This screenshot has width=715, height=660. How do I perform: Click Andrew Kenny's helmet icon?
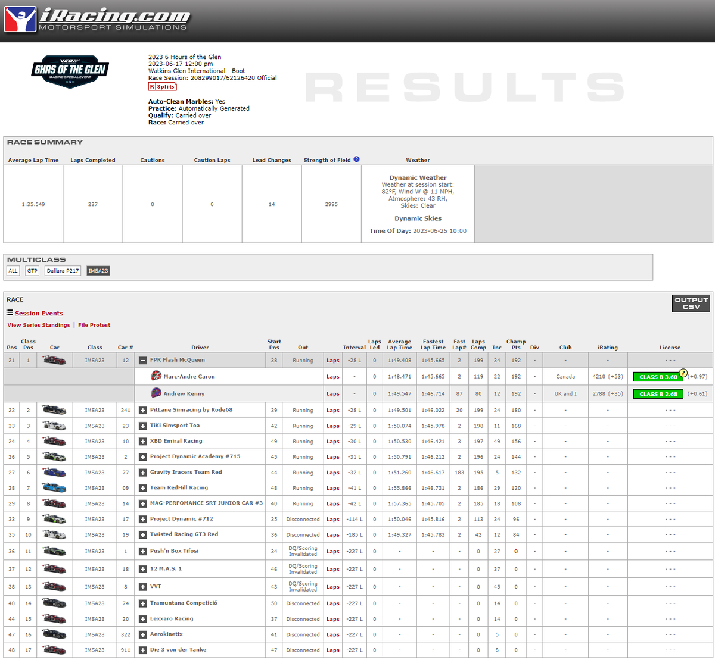[x=156, y=393]
